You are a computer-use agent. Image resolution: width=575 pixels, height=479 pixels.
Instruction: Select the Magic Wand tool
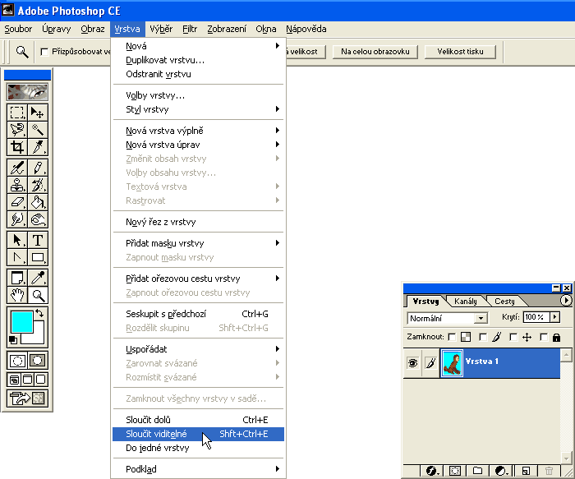point(38,130)
